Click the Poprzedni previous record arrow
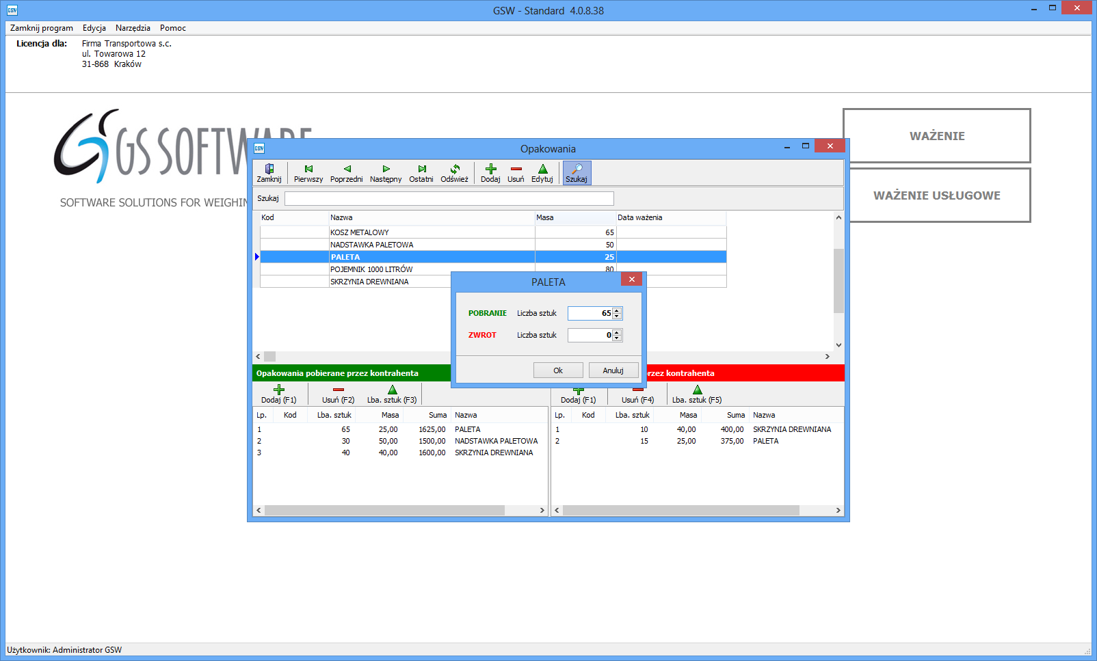The width and height of the screenshot is (1097, 661). tap(347, 173)
